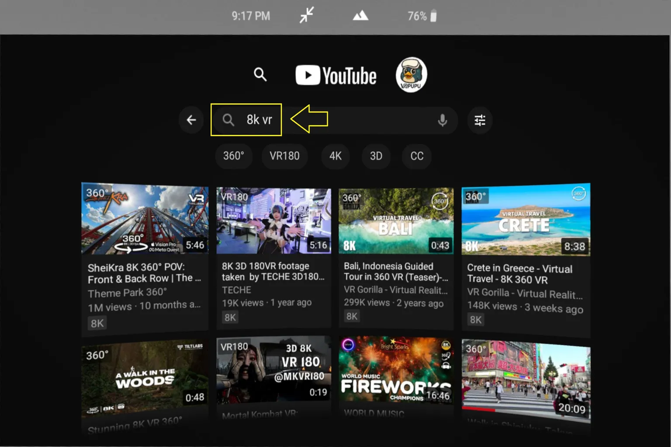
Task: Play the Bali virtual travel thumbnail
Action: point(396,220)
